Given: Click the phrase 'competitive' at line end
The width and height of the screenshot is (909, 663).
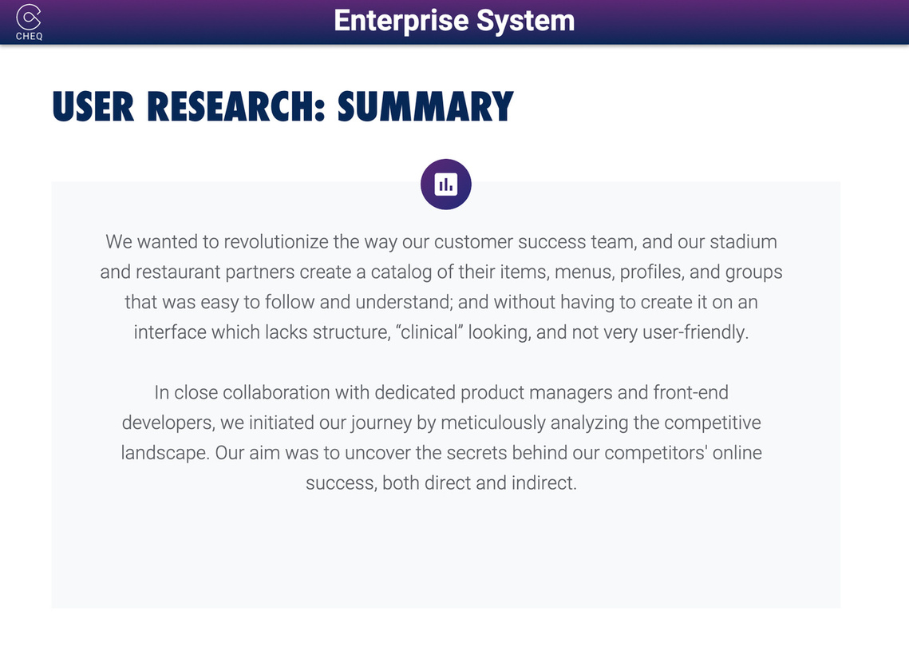Looking at the screenshot, I should click(713, 423).
